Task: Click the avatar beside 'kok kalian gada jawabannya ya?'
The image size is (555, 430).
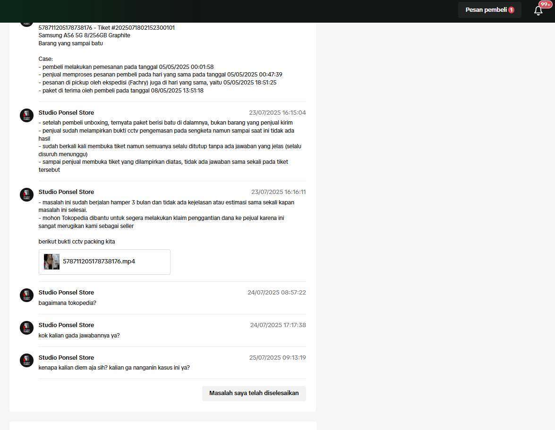Action: pyautogui.click(x=26, y=328)
